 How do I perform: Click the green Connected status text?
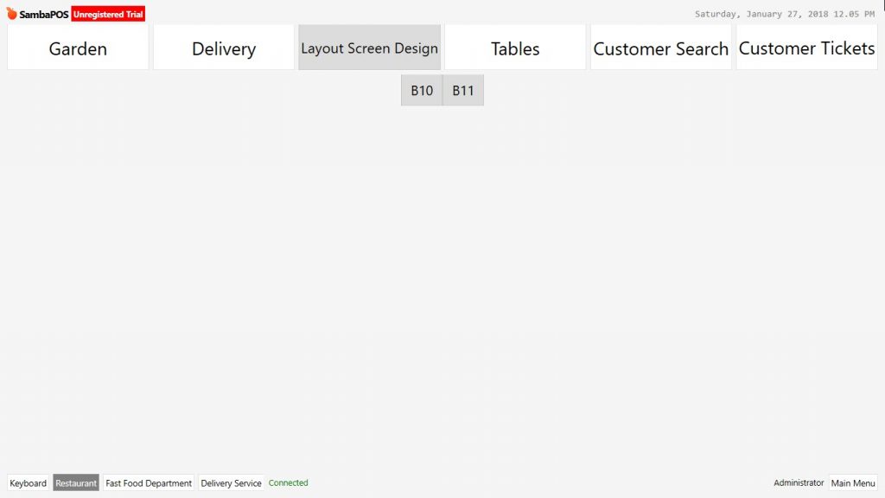[289, 482]
